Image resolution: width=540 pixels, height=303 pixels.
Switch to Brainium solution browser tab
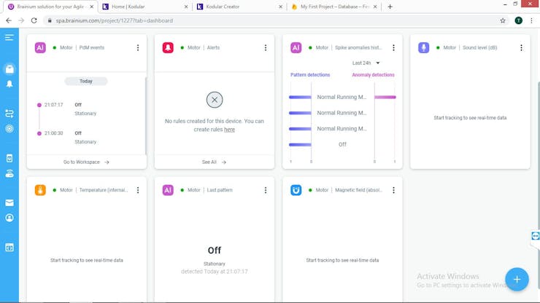point(50,7)
